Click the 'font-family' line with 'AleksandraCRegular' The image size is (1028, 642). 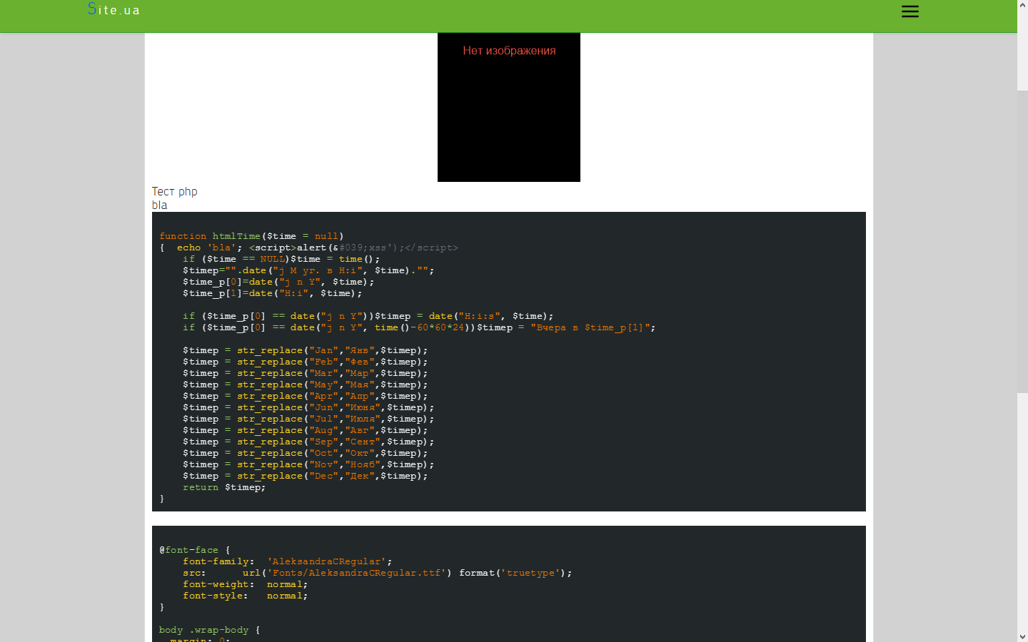click(287, 561)
